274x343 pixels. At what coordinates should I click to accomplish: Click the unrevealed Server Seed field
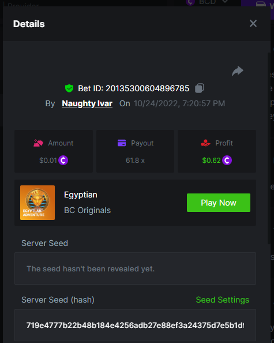135,269
